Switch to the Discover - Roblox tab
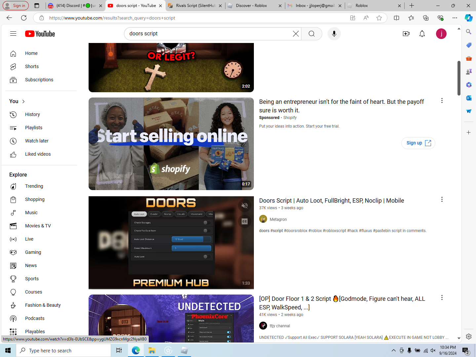This screenshot has width=476, height=357. (x=255, y=6)
